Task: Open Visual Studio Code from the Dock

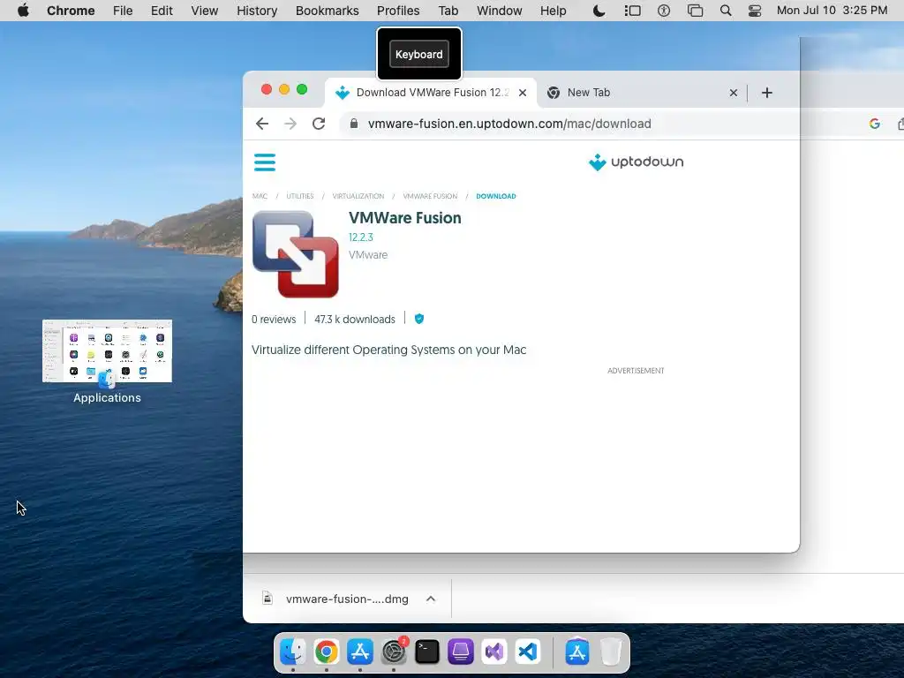Action: pos(528,652)
